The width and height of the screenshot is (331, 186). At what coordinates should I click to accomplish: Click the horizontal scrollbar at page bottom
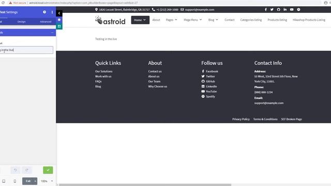pos(145,185)
